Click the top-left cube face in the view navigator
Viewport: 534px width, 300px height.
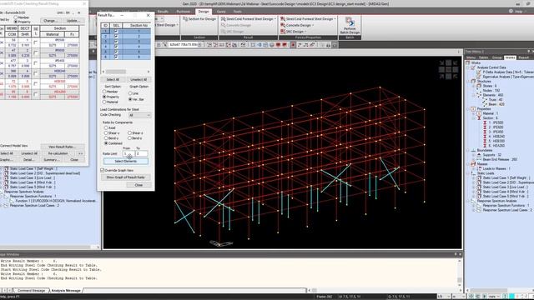[x=442, y=63]
